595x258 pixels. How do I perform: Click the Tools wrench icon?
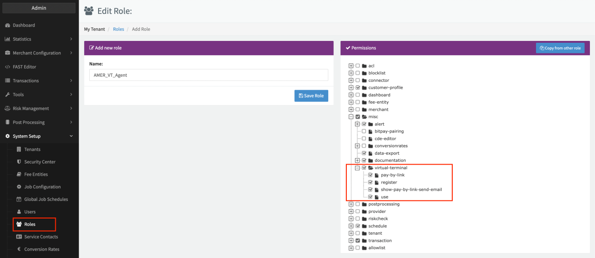7,94
